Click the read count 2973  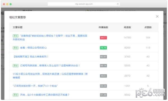click(x=127, y=76)
